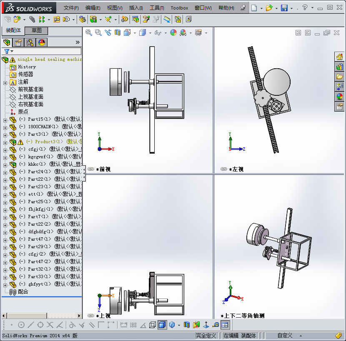Viewport: 346px width, 341px height.
Task: Toggle Section View icon in bottom toolbar
Action: 187,325
